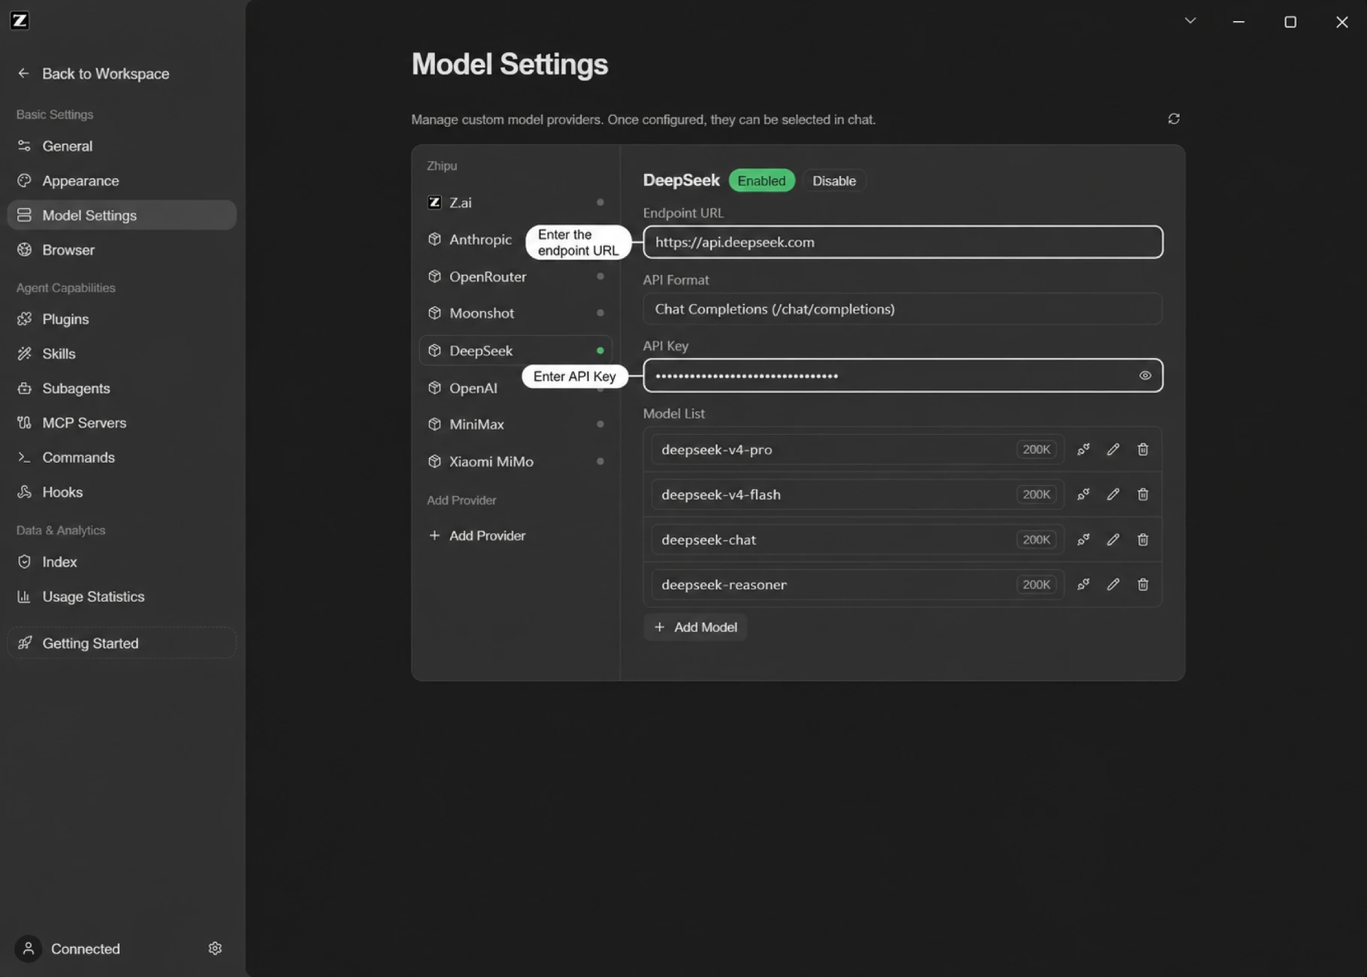This screenshot has height=977, width=1367.
Task: Minimize the application window
Action: pos(1238,22)
